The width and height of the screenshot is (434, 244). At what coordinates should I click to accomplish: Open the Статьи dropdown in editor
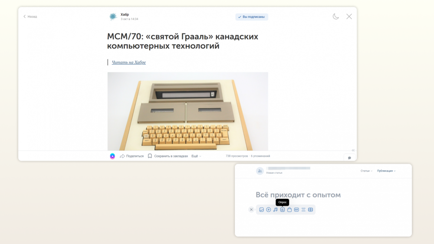[x=366, y=171]
